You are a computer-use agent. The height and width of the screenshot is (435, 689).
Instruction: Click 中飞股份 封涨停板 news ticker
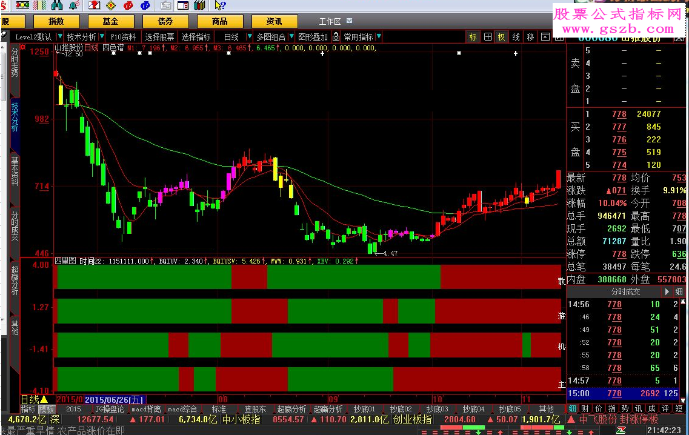click(x=618, y=419)
